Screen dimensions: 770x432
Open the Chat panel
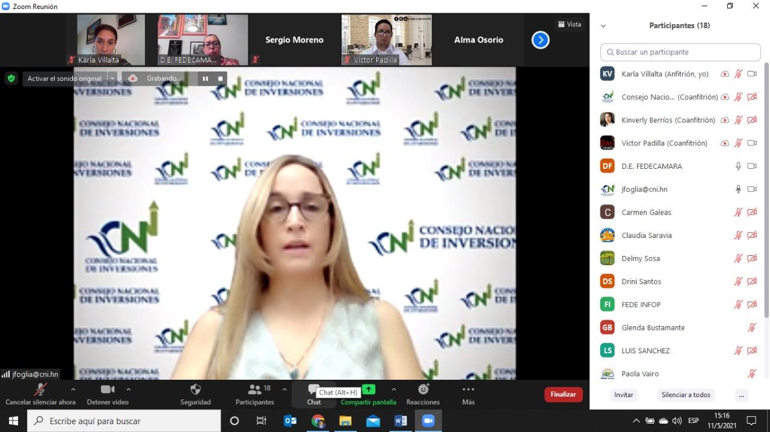pyautogui.click(x=313, y=395)
